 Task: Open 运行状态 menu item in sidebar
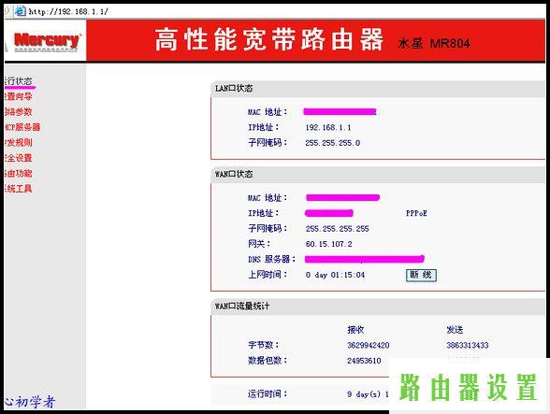point(19,81)
